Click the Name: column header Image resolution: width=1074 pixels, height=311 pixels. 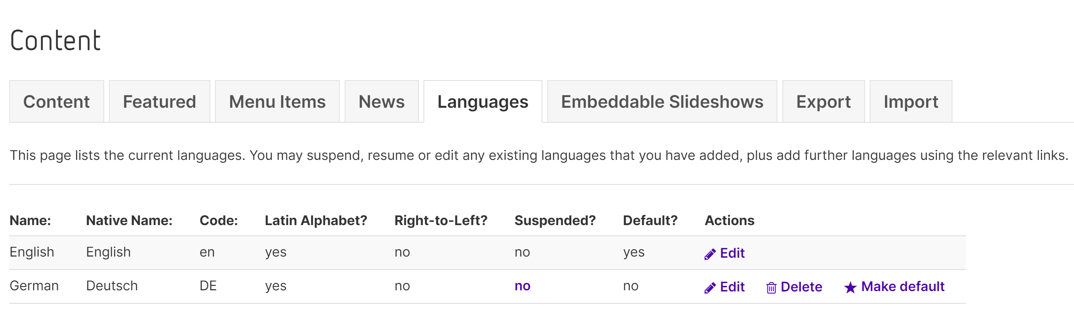pos(30,220)
